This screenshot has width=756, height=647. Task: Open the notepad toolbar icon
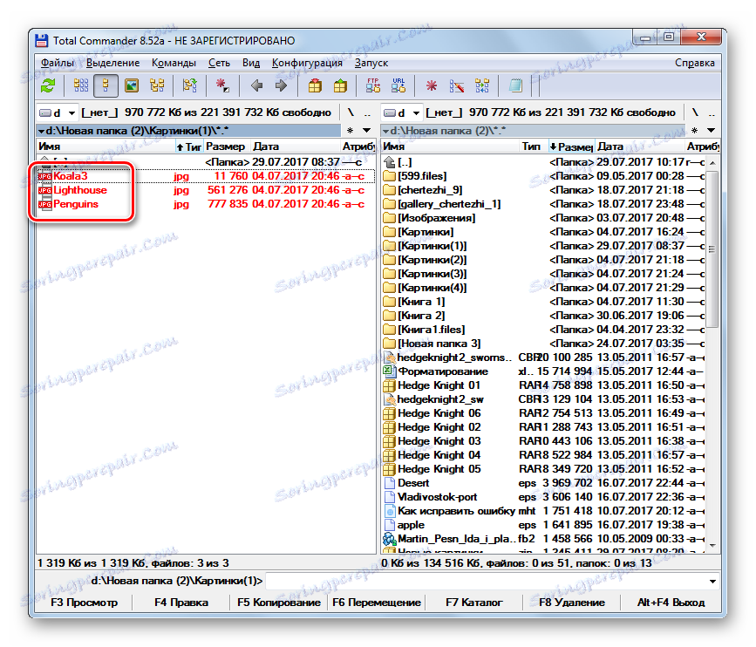tap(515, 85)
